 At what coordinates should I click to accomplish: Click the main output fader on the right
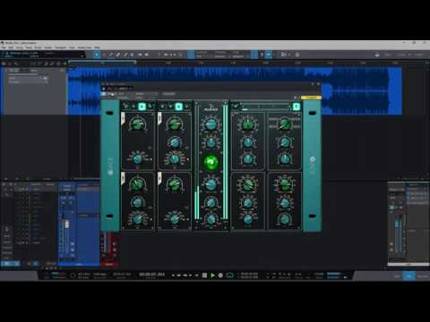(x=397, y=224)
